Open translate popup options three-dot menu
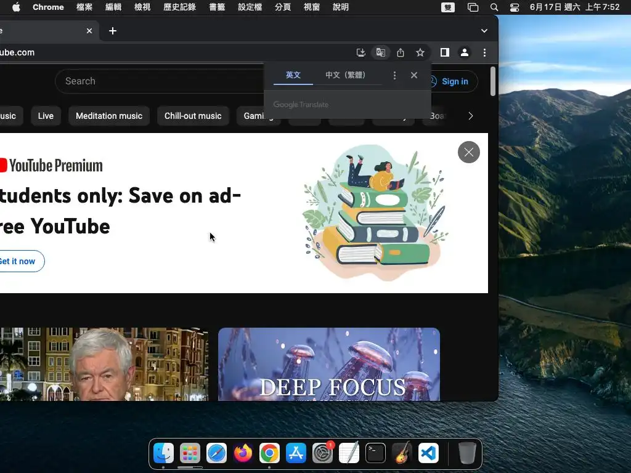The image size is (631, 473). point(394,75)
